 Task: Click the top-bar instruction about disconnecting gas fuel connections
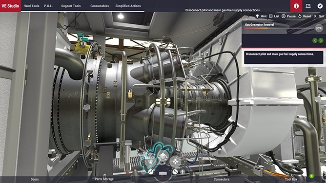(x=223, y=10)
